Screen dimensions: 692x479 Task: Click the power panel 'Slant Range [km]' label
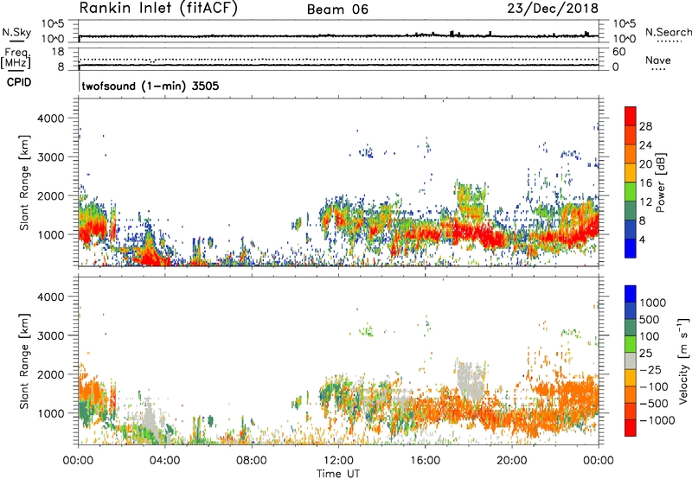coord(24,182)
